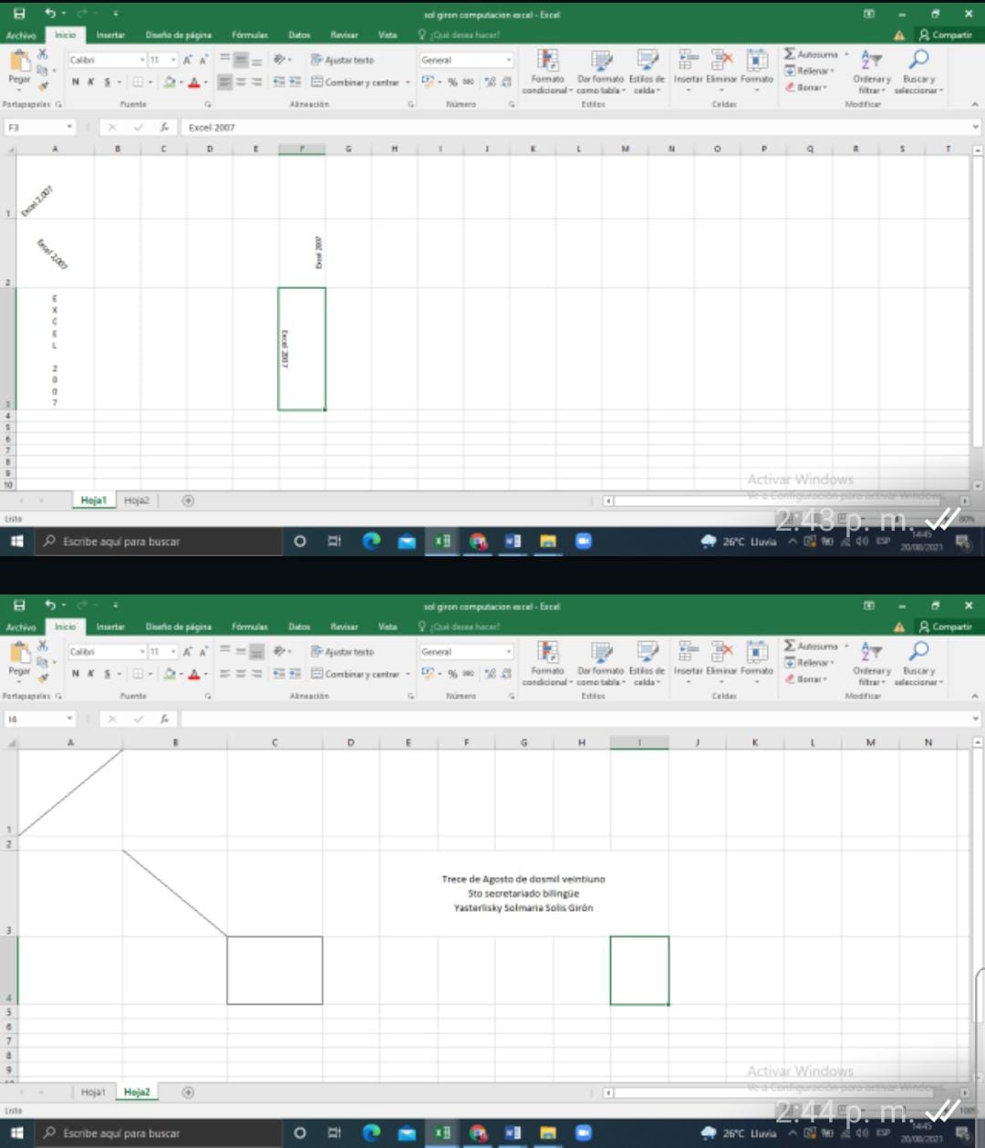Screen dimensions: 985x1148
Task: Click the Windows Start button on lower taskbar
Action: coord(16,1133)
